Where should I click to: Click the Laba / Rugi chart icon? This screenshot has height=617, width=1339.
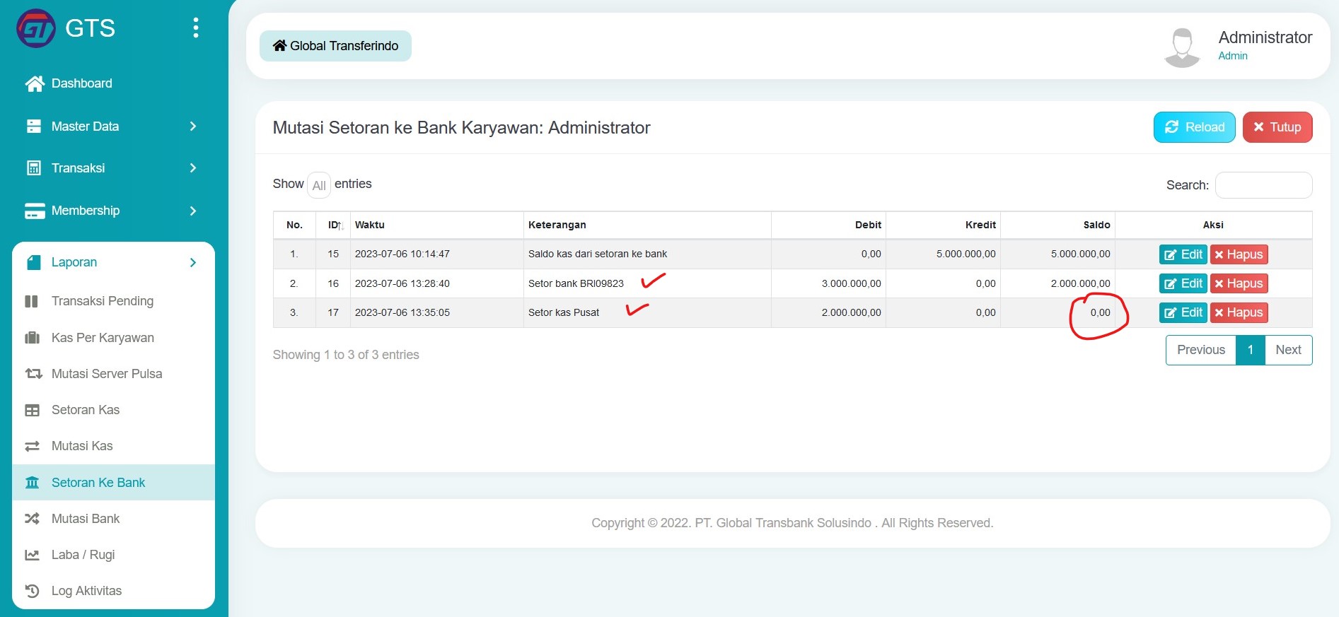pos(33,555)
